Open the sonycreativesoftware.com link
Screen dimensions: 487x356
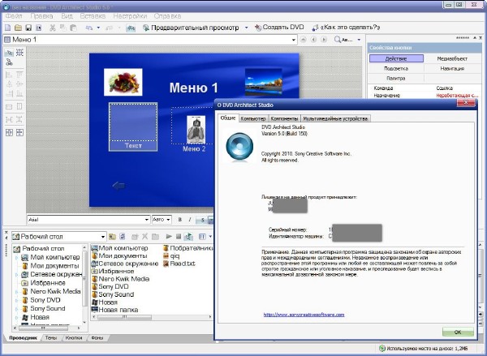tap(304, 314)
